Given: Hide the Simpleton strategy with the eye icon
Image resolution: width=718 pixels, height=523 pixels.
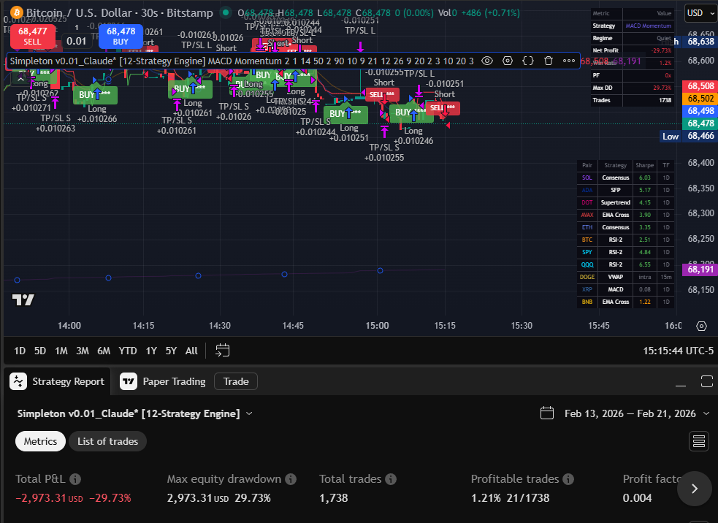Looking at the screenshot, I should coord(486,61).
